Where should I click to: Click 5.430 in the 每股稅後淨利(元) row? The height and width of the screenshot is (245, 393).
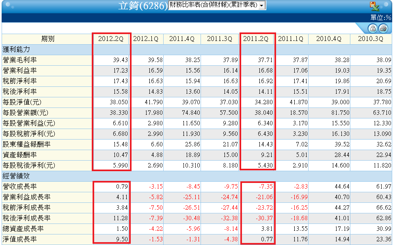point(265,165)
